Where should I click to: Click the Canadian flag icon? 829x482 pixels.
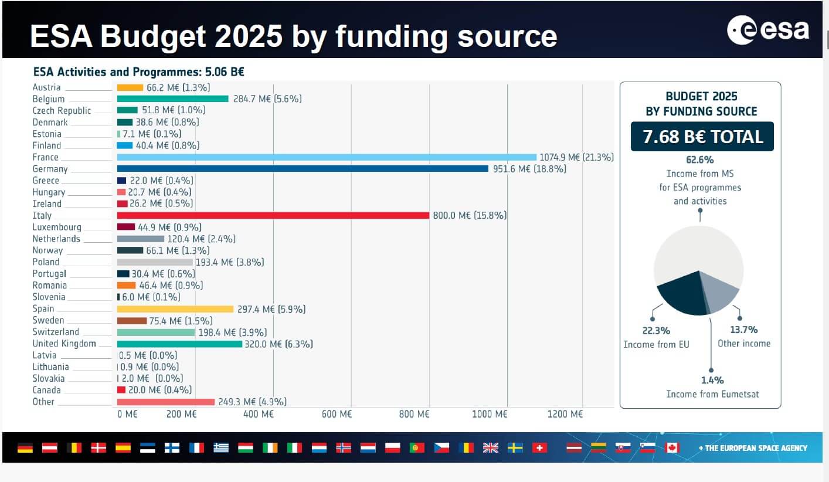pyautogui.click(x=672, y=448)
